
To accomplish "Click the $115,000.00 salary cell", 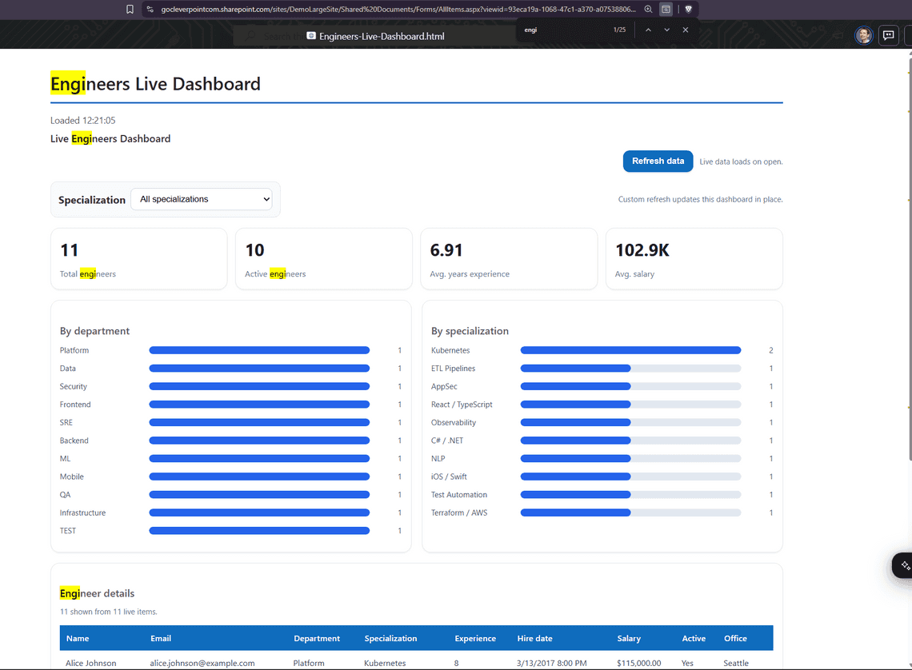I will point(638,663).
